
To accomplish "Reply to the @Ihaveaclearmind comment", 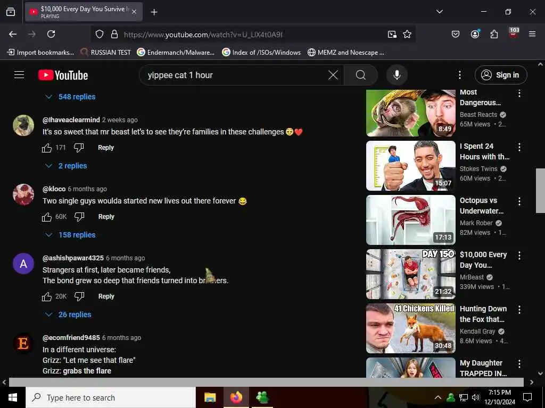I will coord(106,148).
